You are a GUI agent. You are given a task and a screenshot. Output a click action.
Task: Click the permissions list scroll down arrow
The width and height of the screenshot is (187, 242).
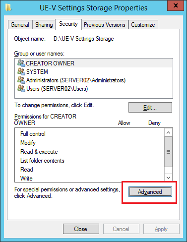[168, 178]
